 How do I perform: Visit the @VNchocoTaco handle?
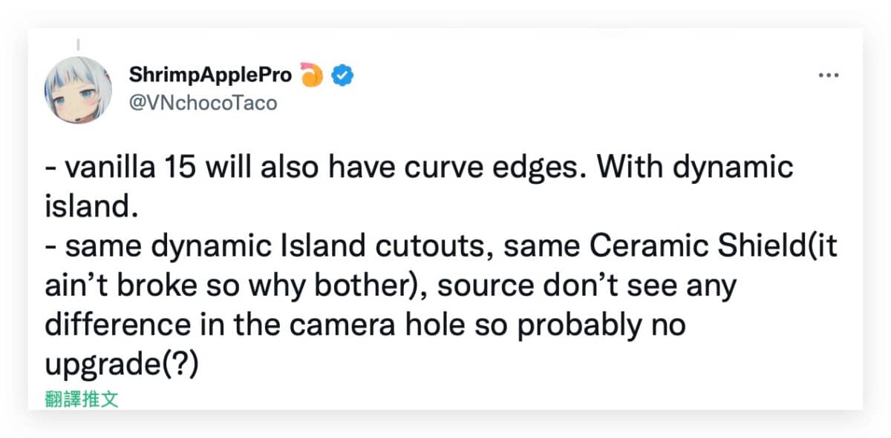coord(203,103)
